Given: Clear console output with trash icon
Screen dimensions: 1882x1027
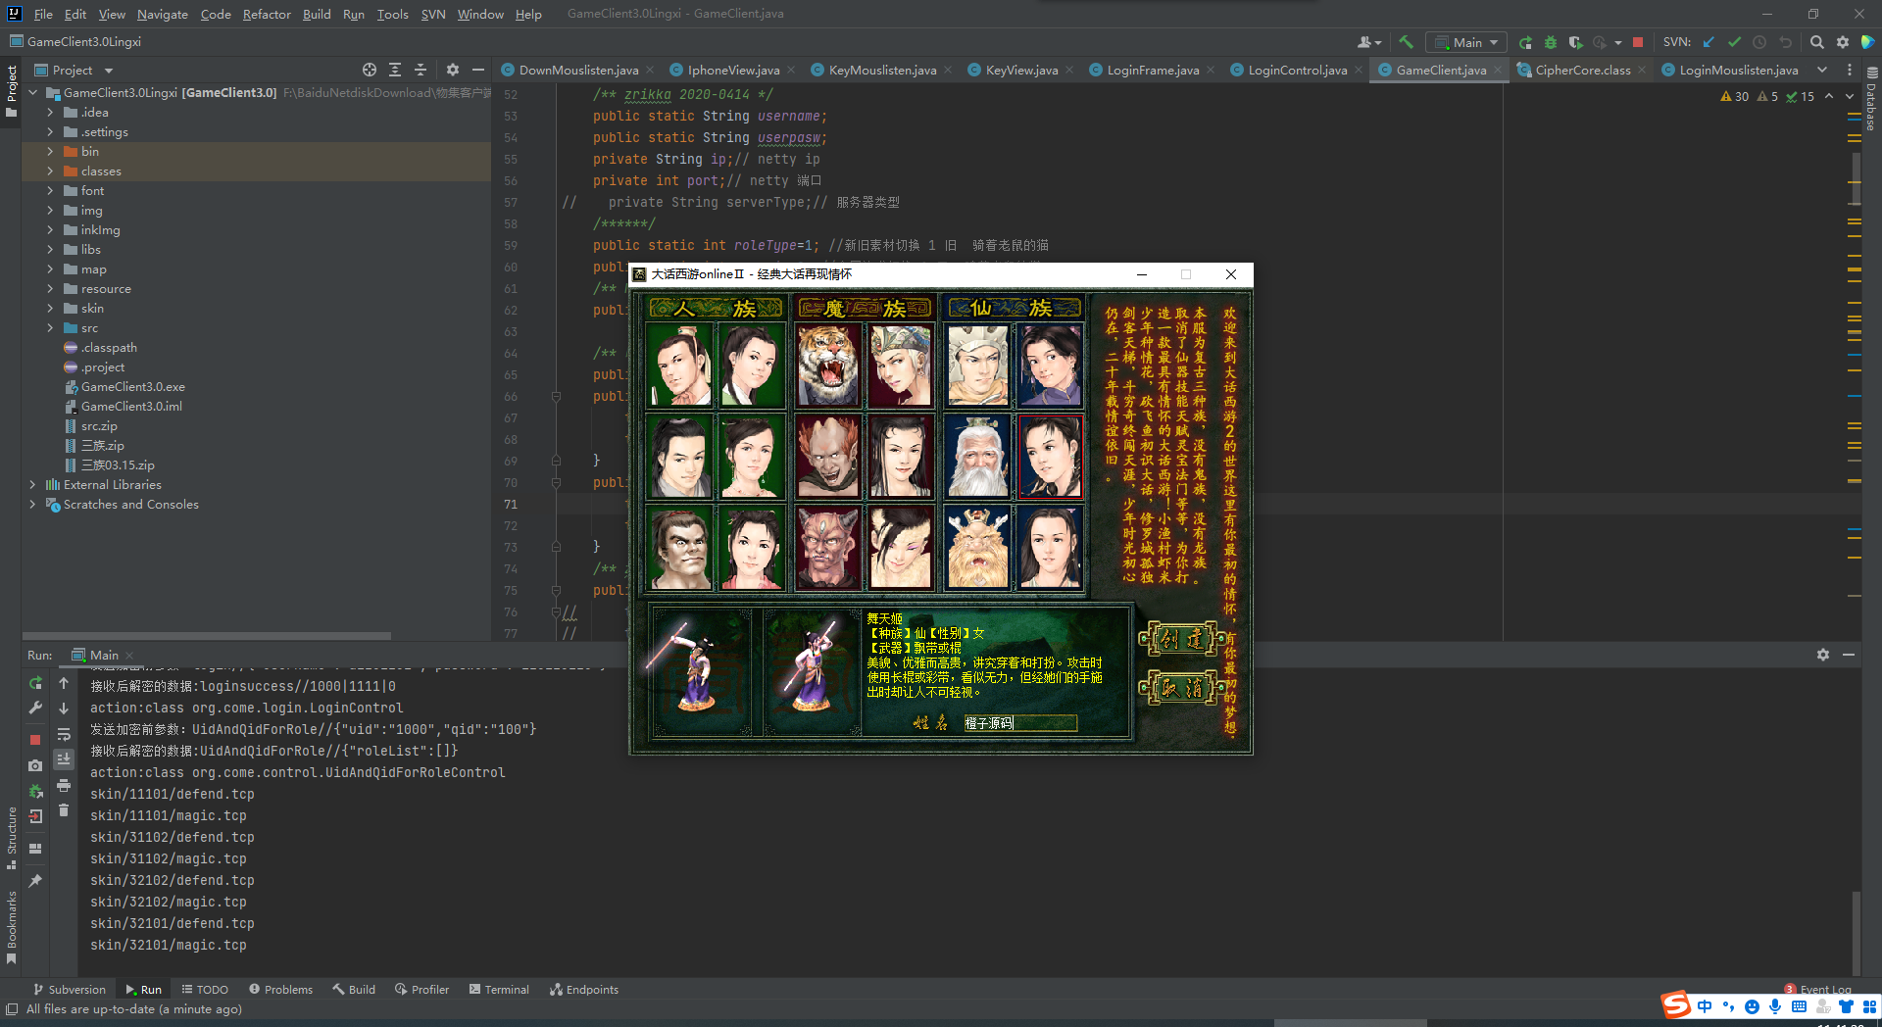Looking at the screenshot, I should click(64, 810).
